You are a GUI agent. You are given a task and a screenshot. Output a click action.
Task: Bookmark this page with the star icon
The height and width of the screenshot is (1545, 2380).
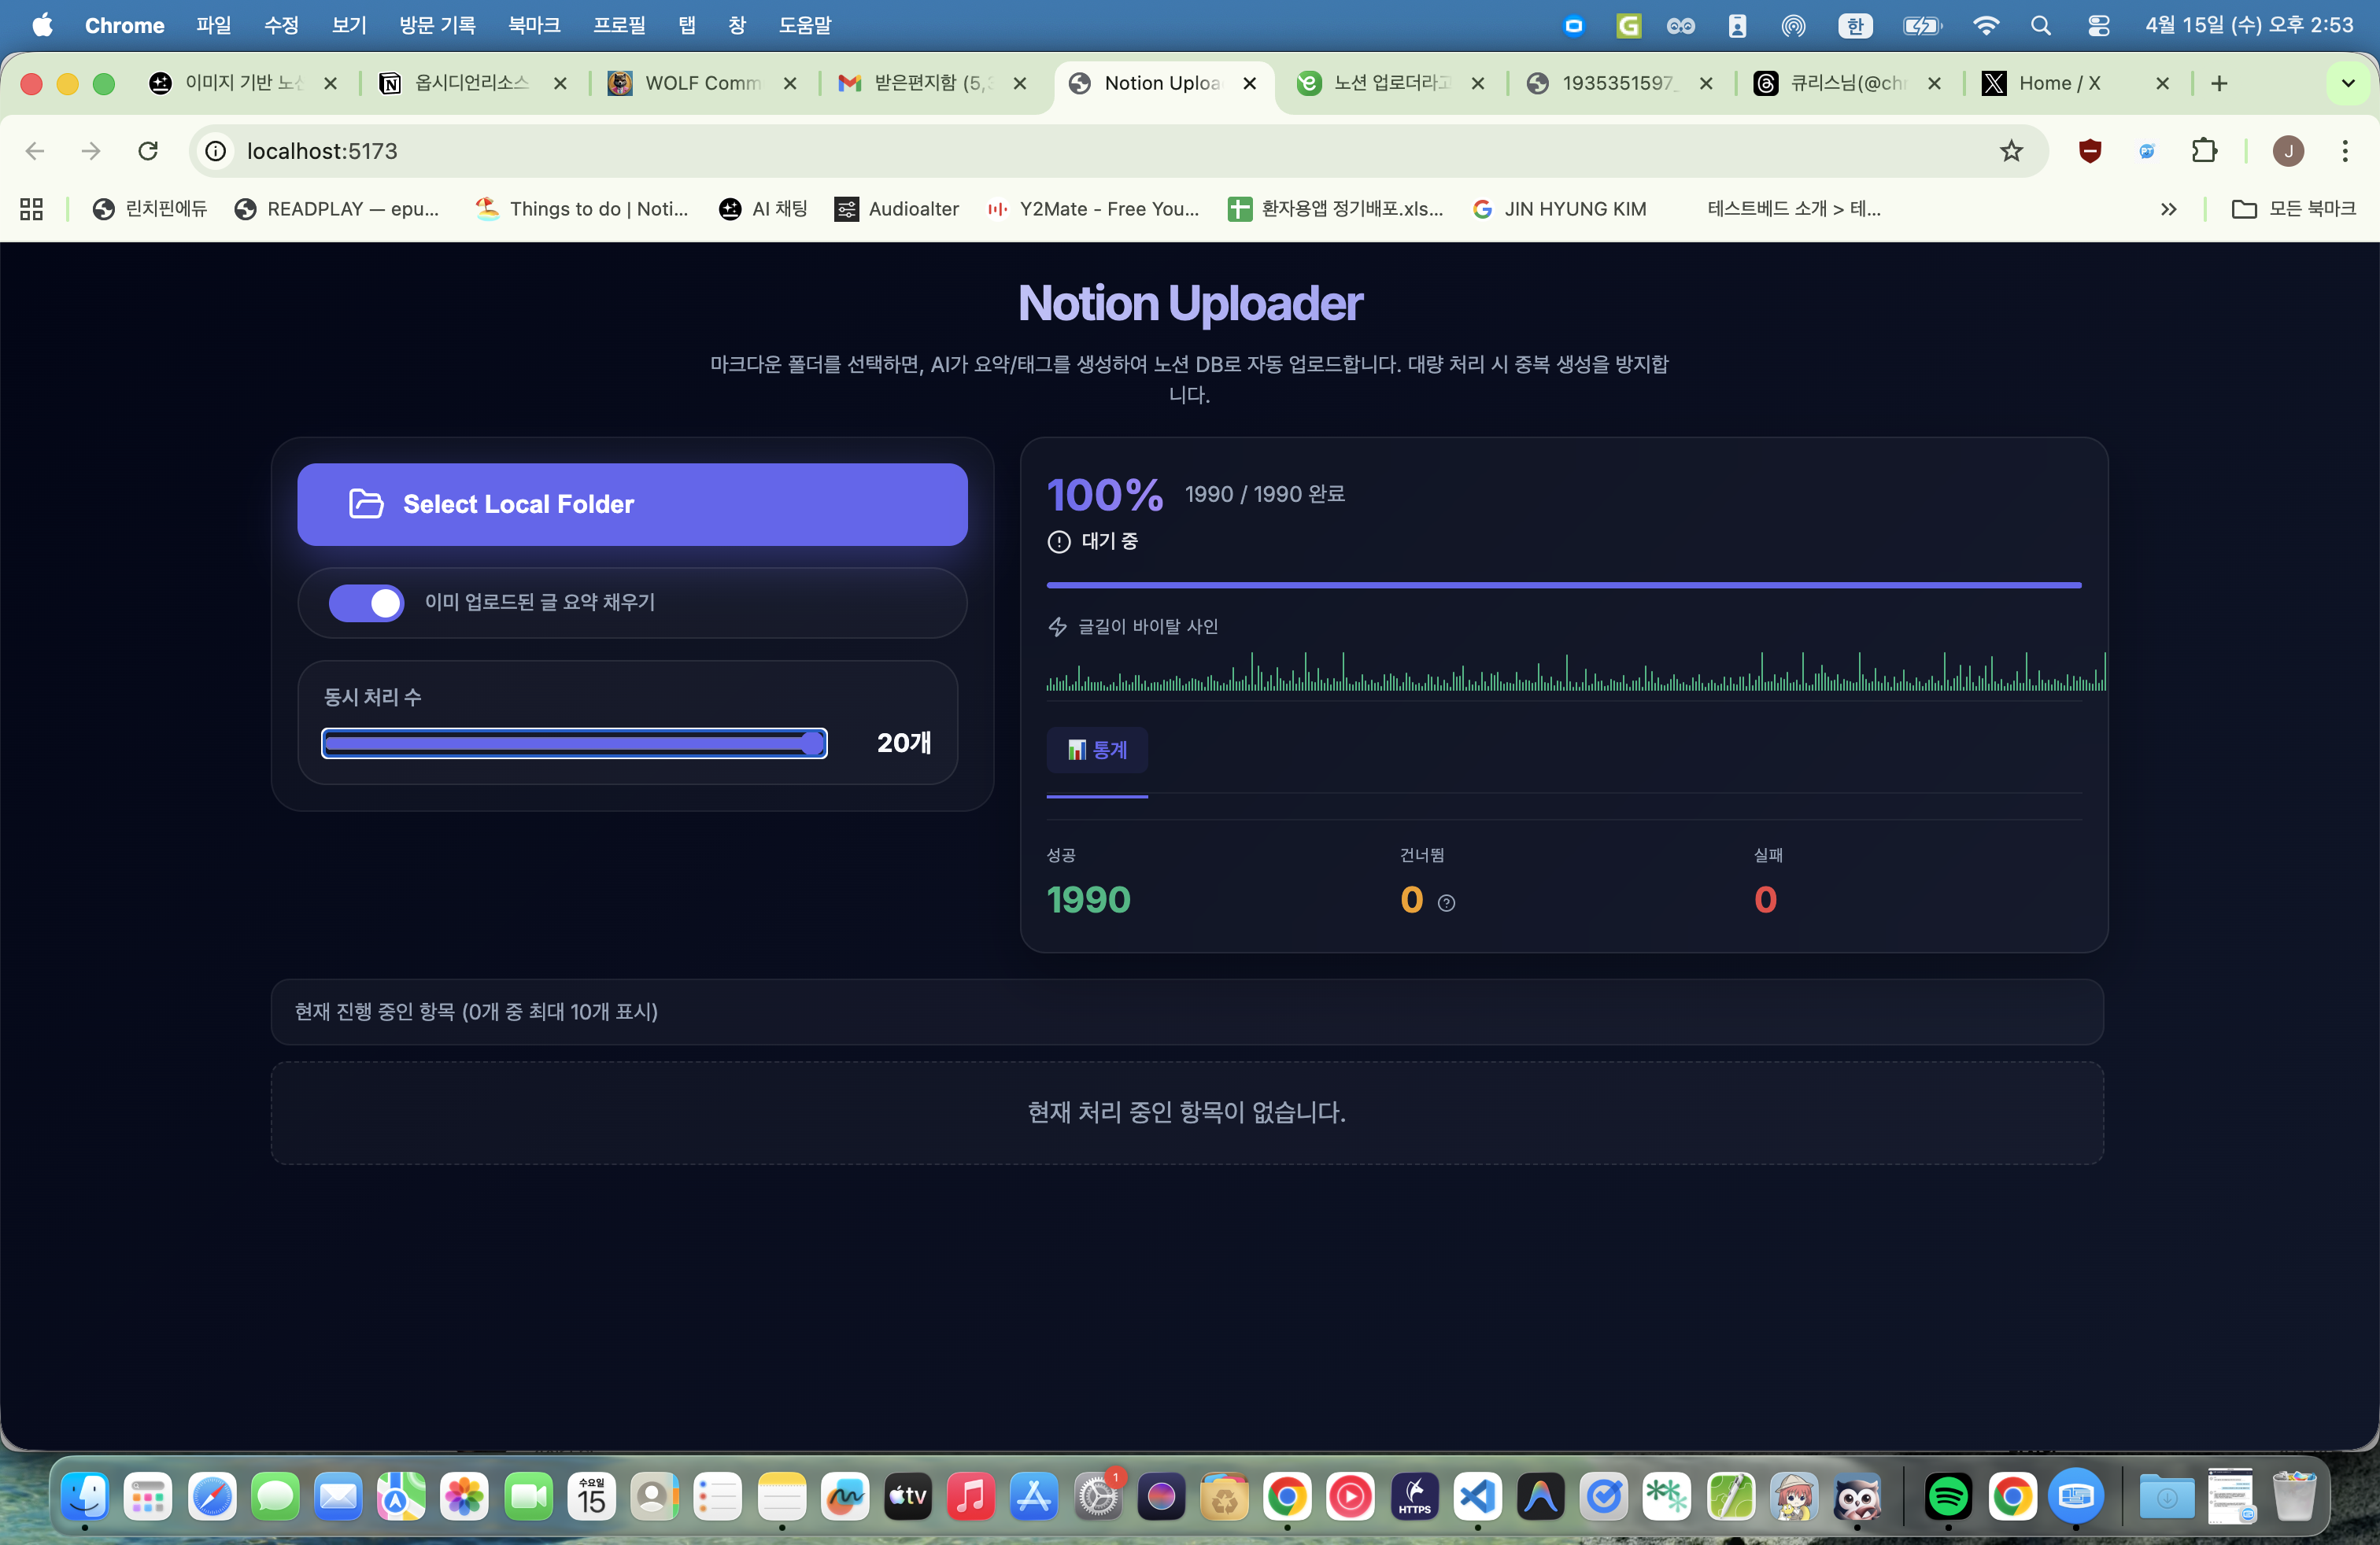2011,151
